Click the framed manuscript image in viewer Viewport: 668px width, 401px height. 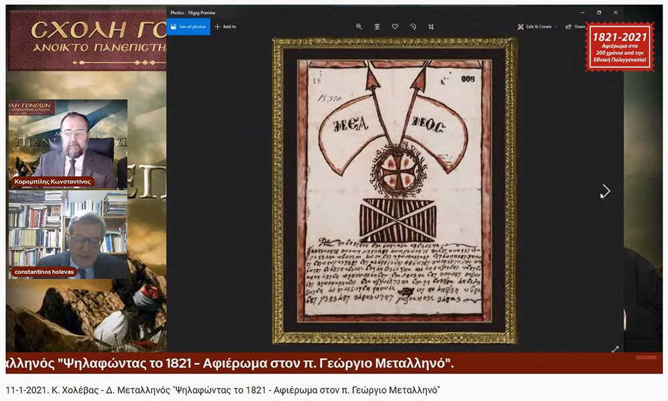395,191
